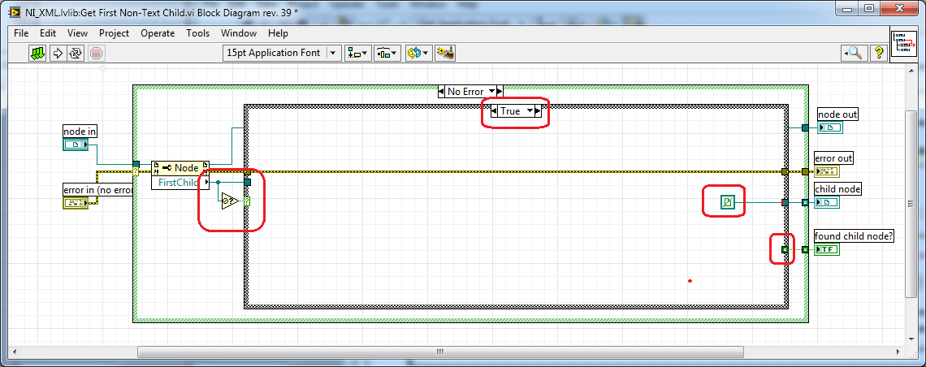Open the Distribute Objects menu
Viewport: 926px width, 367px height.
pyautogui.click(x=388, y=53)
